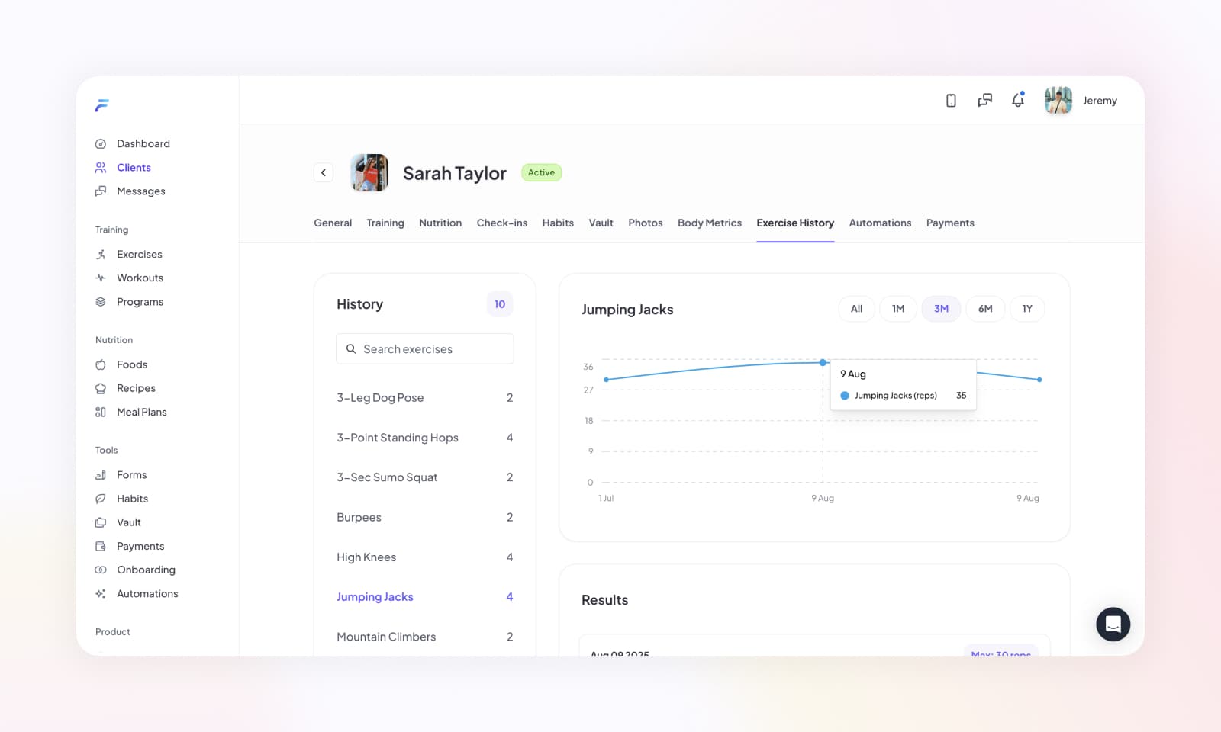This screenshot has height=732, width=1221.
Task: Click the back arrow beside Sarah Taylor
Action: point(324,173)
